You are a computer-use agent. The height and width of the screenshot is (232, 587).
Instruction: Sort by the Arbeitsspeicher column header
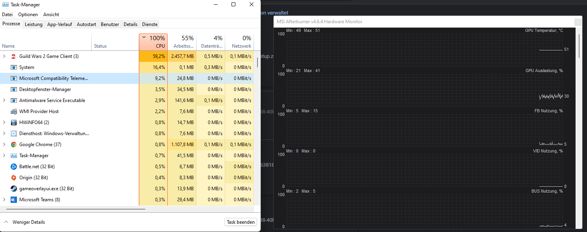click(x=182, y=42)
